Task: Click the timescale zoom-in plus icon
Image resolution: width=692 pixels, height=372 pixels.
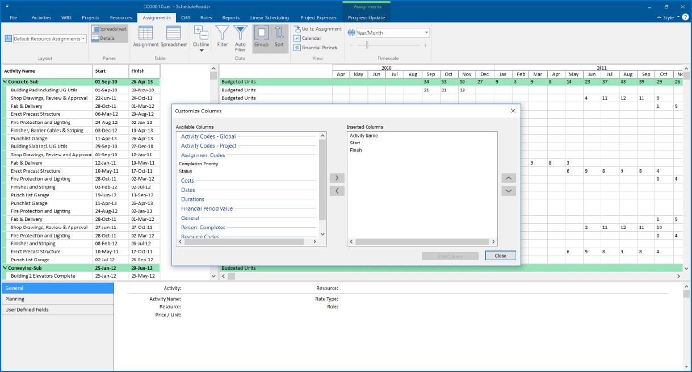Action: point(425,45)
